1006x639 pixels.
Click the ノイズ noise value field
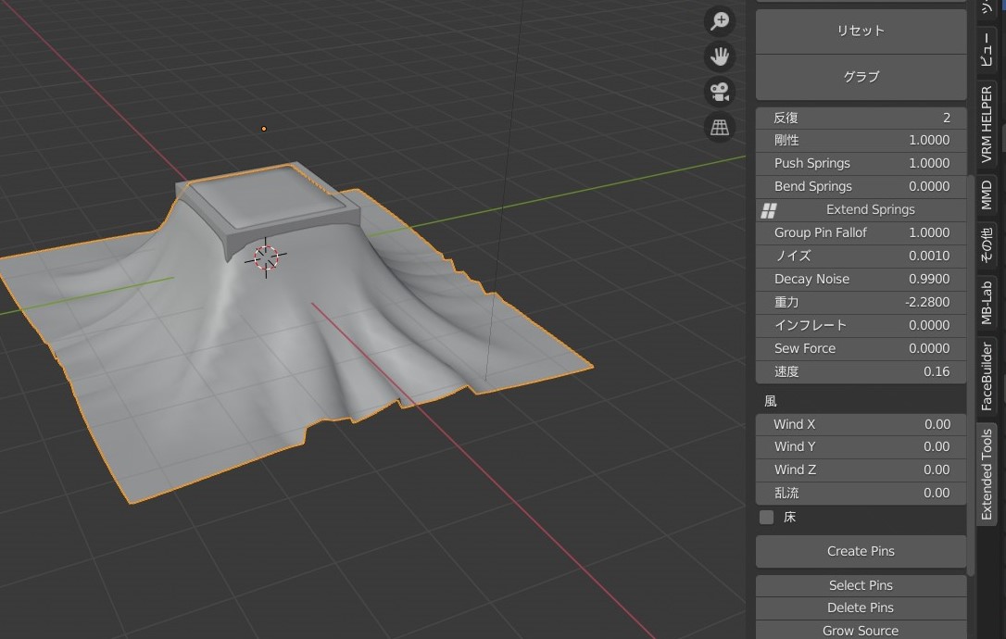point(861,256)
